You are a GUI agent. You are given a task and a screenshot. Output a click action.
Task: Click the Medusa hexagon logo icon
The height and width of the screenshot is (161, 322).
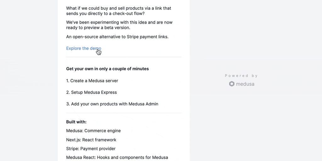tap(232, 84)
